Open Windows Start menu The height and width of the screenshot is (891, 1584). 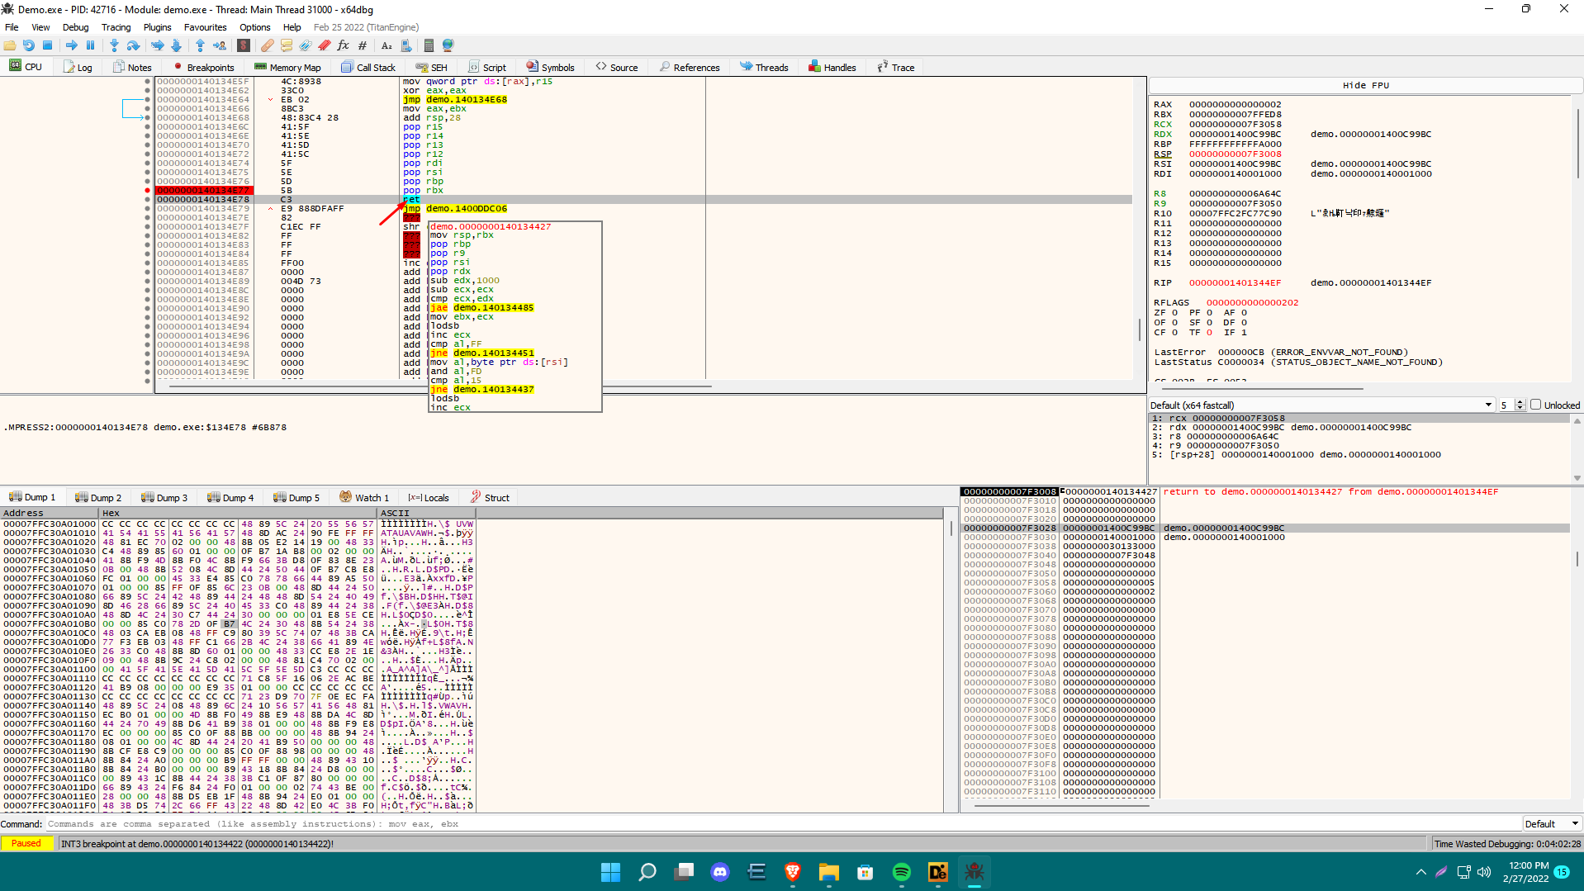click(611, 872)
